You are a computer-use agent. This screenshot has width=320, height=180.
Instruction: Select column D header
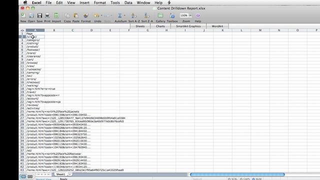click(91, 30)
